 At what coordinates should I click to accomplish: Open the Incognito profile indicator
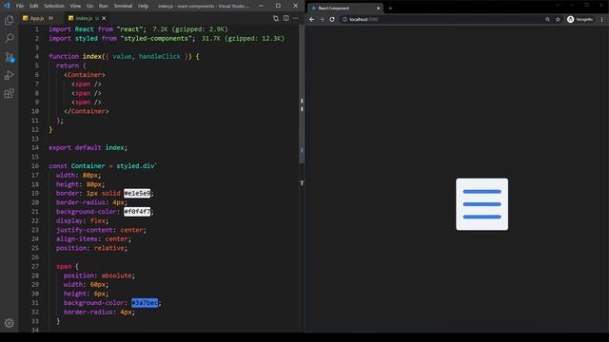(580, 19)
